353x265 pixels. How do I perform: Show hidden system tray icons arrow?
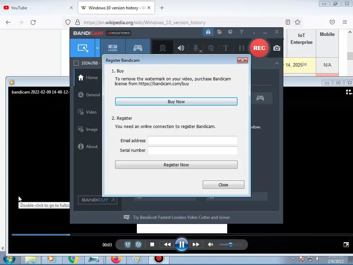(293, 259)
